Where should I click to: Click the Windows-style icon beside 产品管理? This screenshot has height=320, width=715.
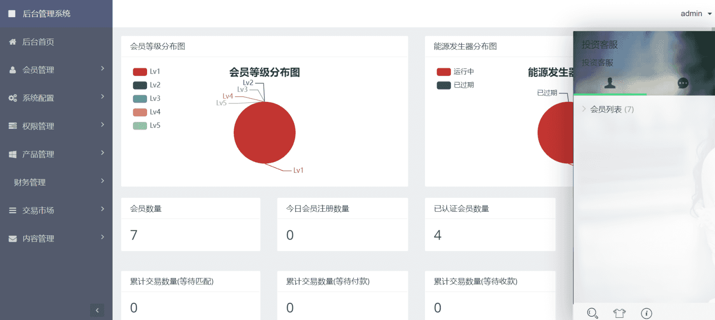[13, 154]
